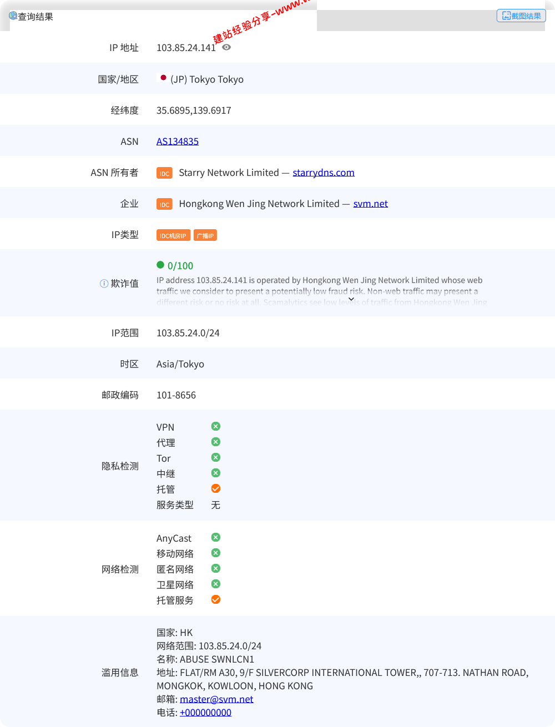This screenshot has height=727, width=555.
Task: Click the 0/100 fraud score
Action: click(x=180, y=266)
